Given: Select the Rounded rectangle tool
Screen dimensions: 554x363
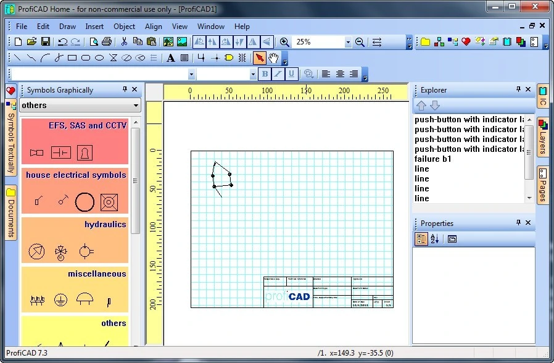Looking at the screenshot, I should [x=86, y=57].
